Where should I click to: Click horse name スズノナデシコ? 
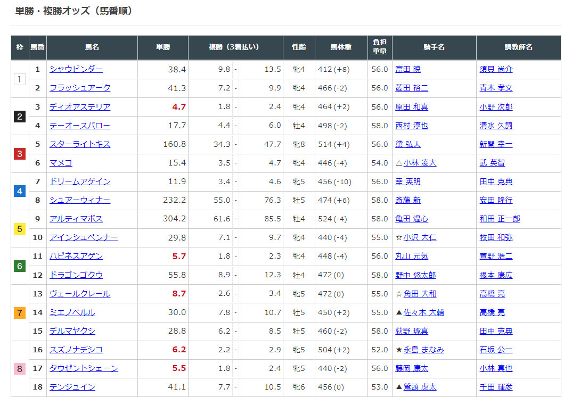click(x=76, y=350)
